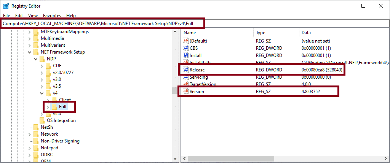
Task: Click the 0x00080ea8 (528040) release data
Action: click(322, 70)
